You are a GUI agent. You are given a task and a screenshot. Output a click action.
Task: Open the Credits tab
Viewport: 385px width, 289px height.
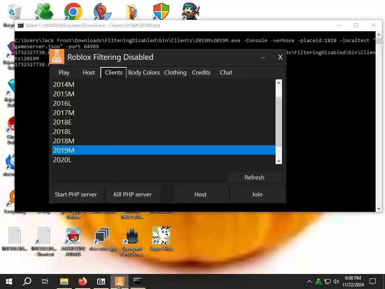click(x=201, y=73)
